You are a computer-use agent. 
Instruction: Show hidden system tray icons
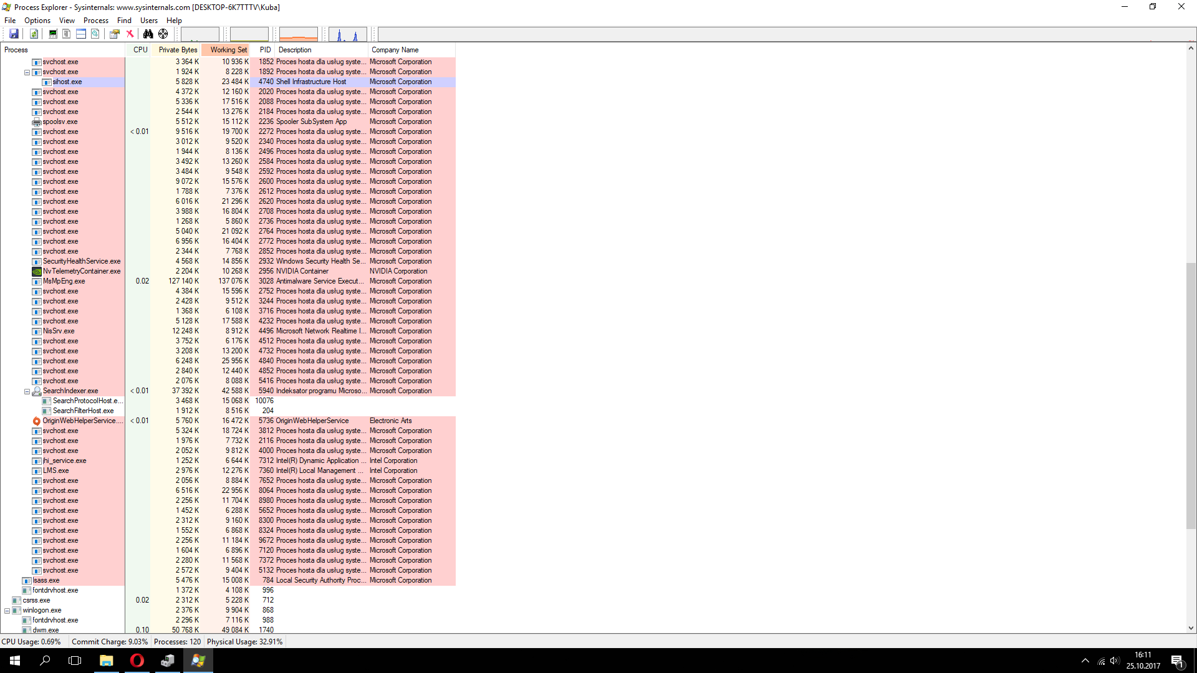tap(1085, 661)
